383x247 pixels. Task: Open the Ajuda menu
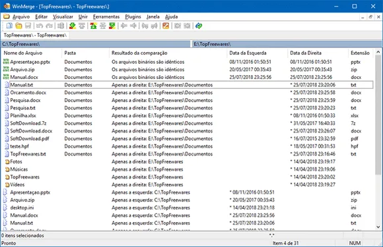click(171, 16)
